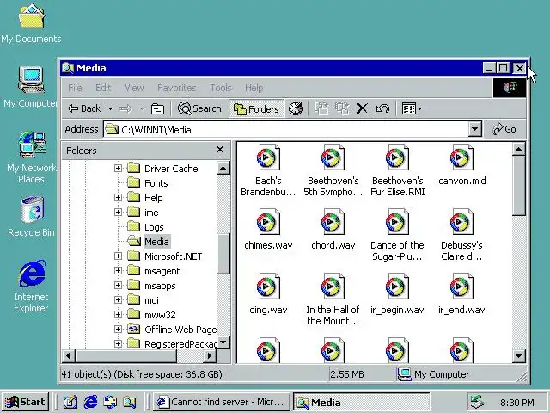Viewport: 550px width, 413px height.
Task: Select Beethoven's Fur Elise.RMI file
Action: 397,170
